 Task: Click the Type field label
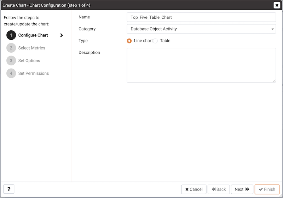[x=83, y=41]
